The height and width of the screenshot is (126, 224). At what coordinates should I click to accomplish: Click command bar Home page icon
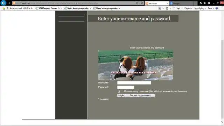point(160,8)
